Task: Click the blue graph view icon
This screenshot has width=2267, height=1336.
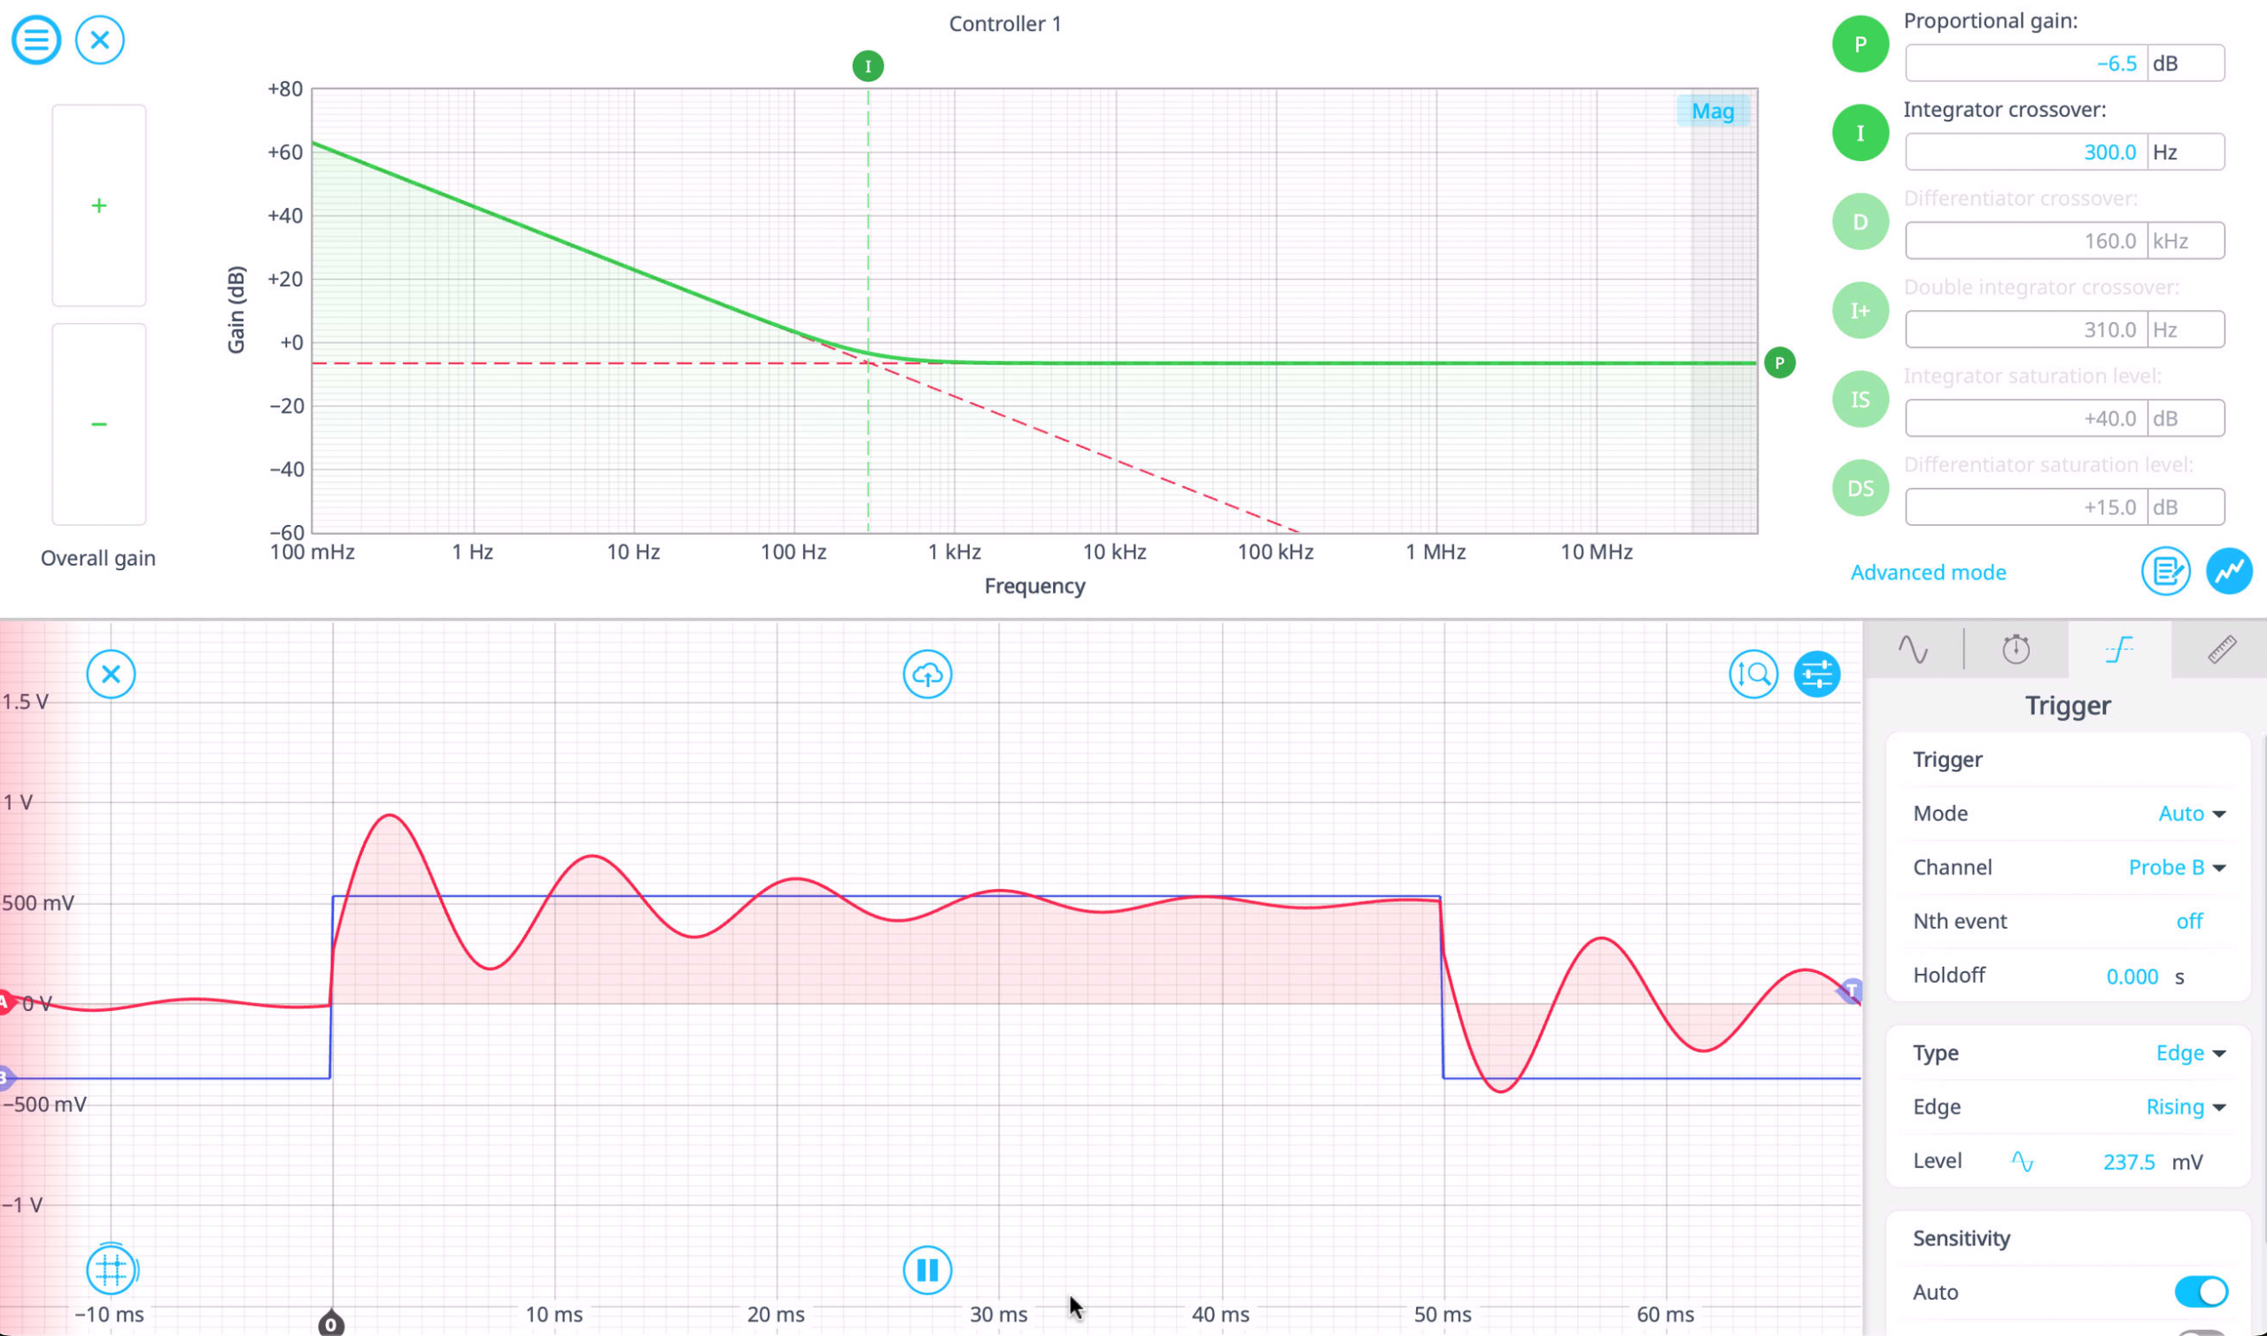Action: click(2229, 571)
